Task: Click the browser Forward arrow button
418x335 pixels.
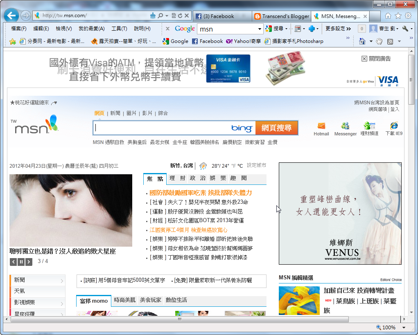Action: point(26,16)
